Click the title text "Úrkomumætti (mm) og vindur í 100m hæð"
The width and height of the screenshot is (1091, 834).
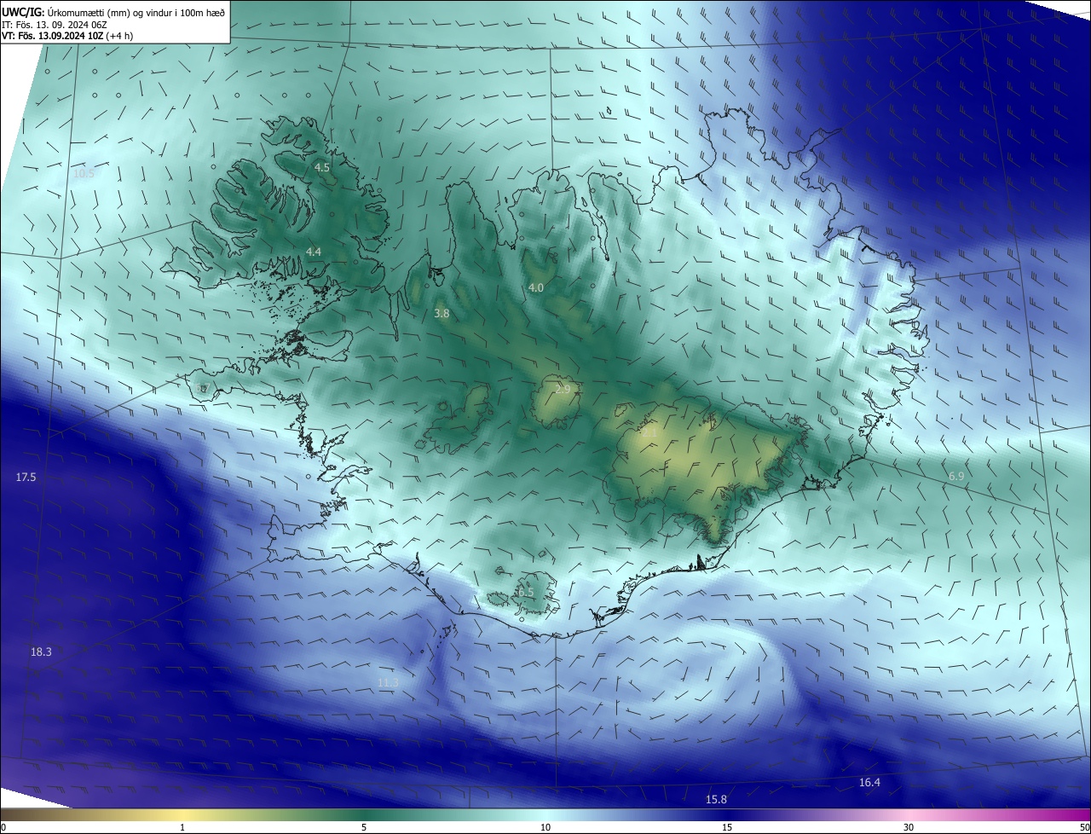[x=136, y=12]
